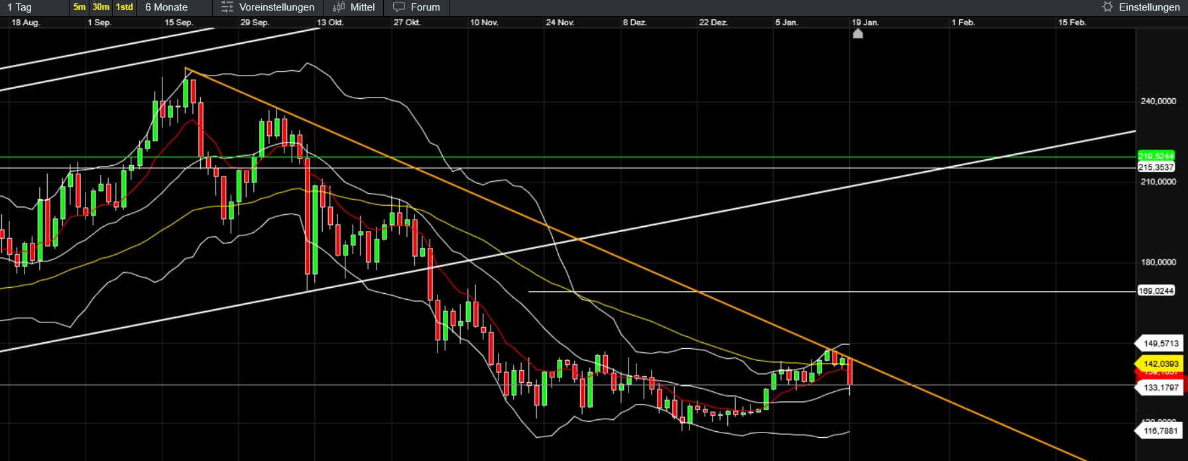This screenshot has height=461, width=1188.
Task: Click the 116,7881 lower band label
Action: click(1160, 431)
